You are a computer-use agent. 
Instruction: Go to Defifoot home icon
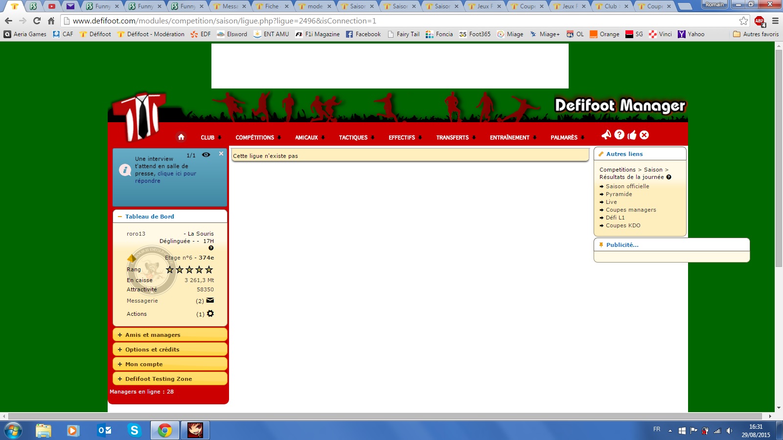coord(181,137)
